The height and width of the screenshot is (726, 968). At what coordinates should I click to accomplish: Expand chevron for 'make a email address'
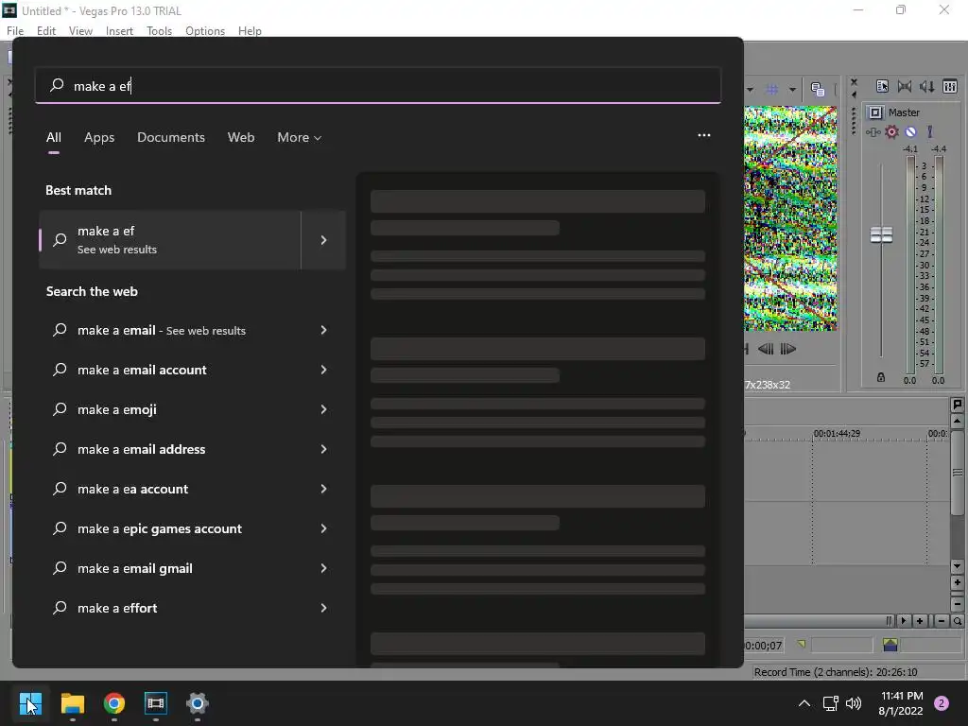click(323, 449)
